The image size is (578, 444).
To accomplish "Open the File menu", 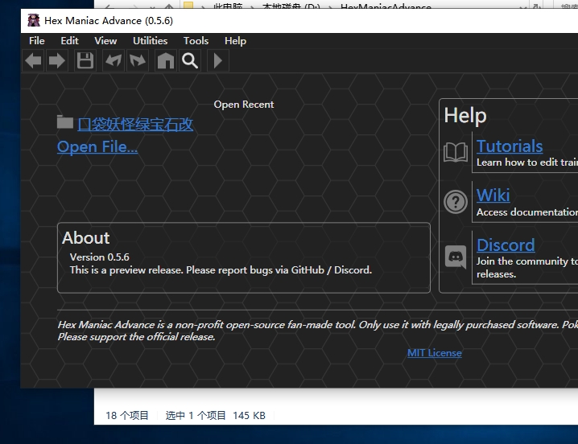I will (37, 40).
